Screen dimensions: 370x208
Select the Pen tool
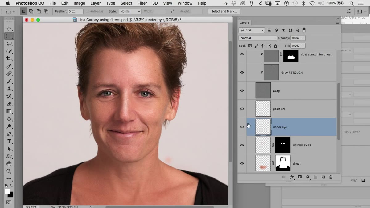pos(9,134)
